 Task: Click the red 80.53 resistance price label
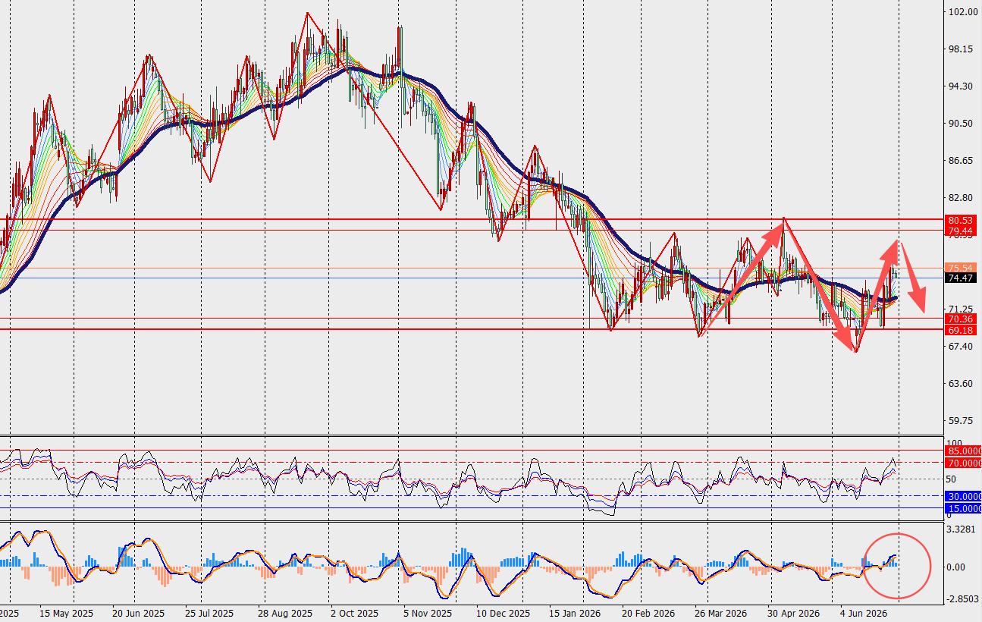point(959,220)
